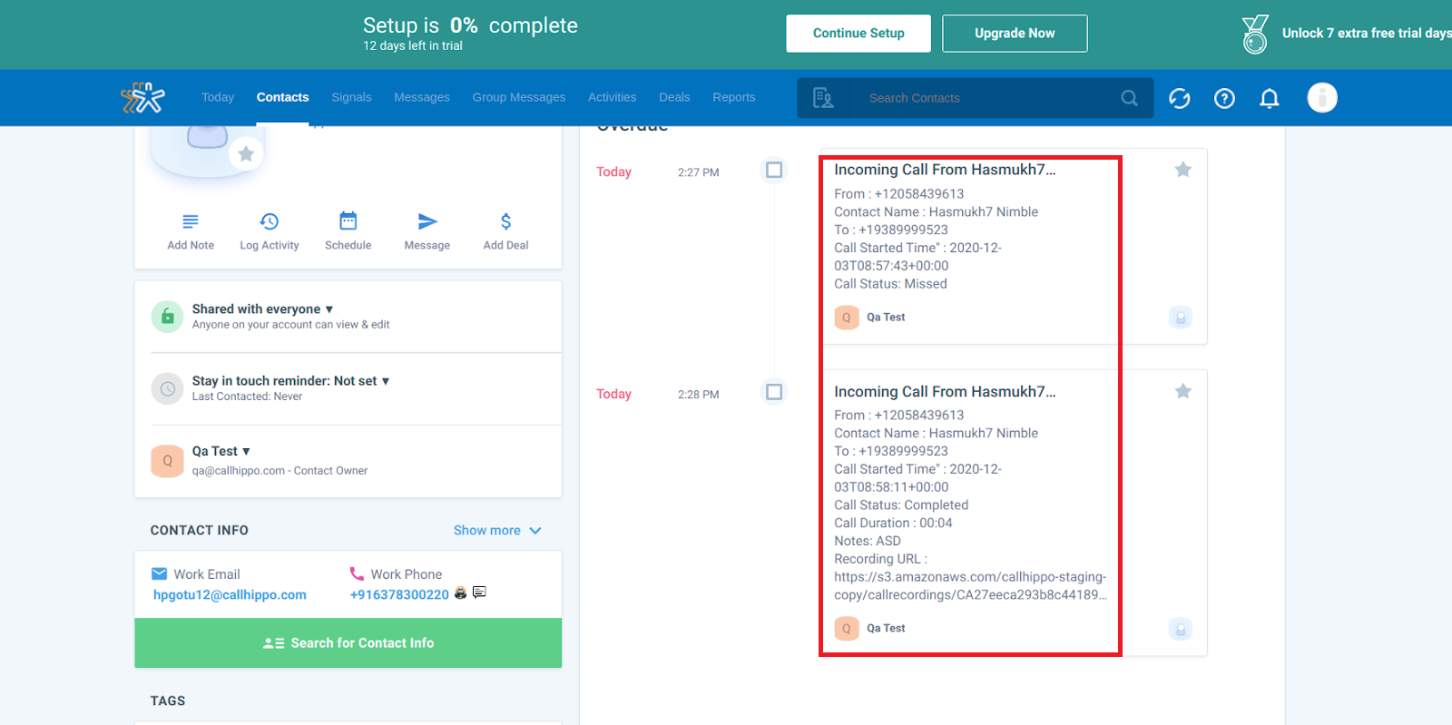Open Activities tab
Screen dimensions: 1452x725
tap(613, 97)
